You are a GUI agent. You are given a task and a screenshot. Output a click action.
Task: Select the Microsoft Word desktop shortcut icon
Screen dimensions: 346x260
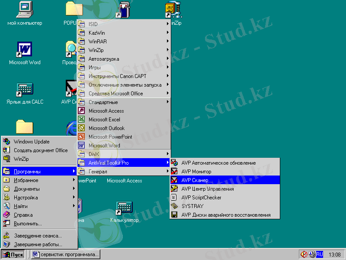[x=25, y=49]
